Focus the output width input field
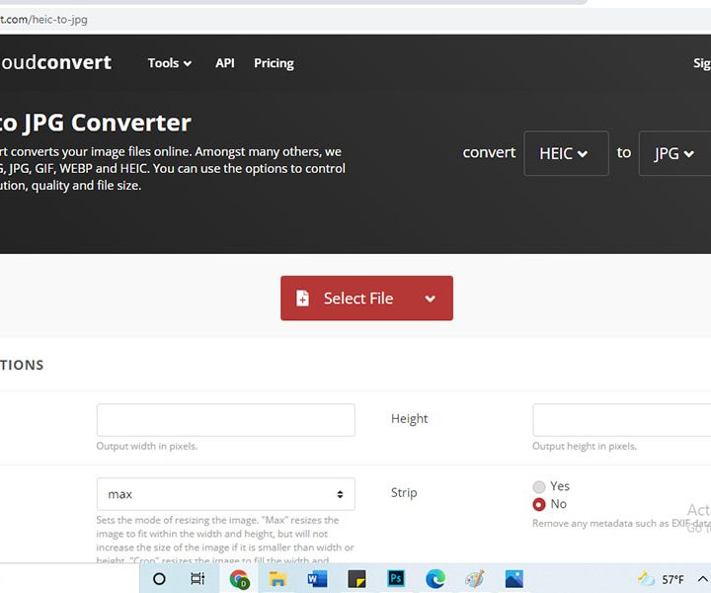The width and height of the screenshot is (711, 593). (226, 420)
